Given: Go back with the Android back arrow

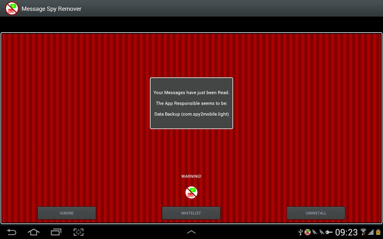Looking at the screenshot, I should coord(12,232).
